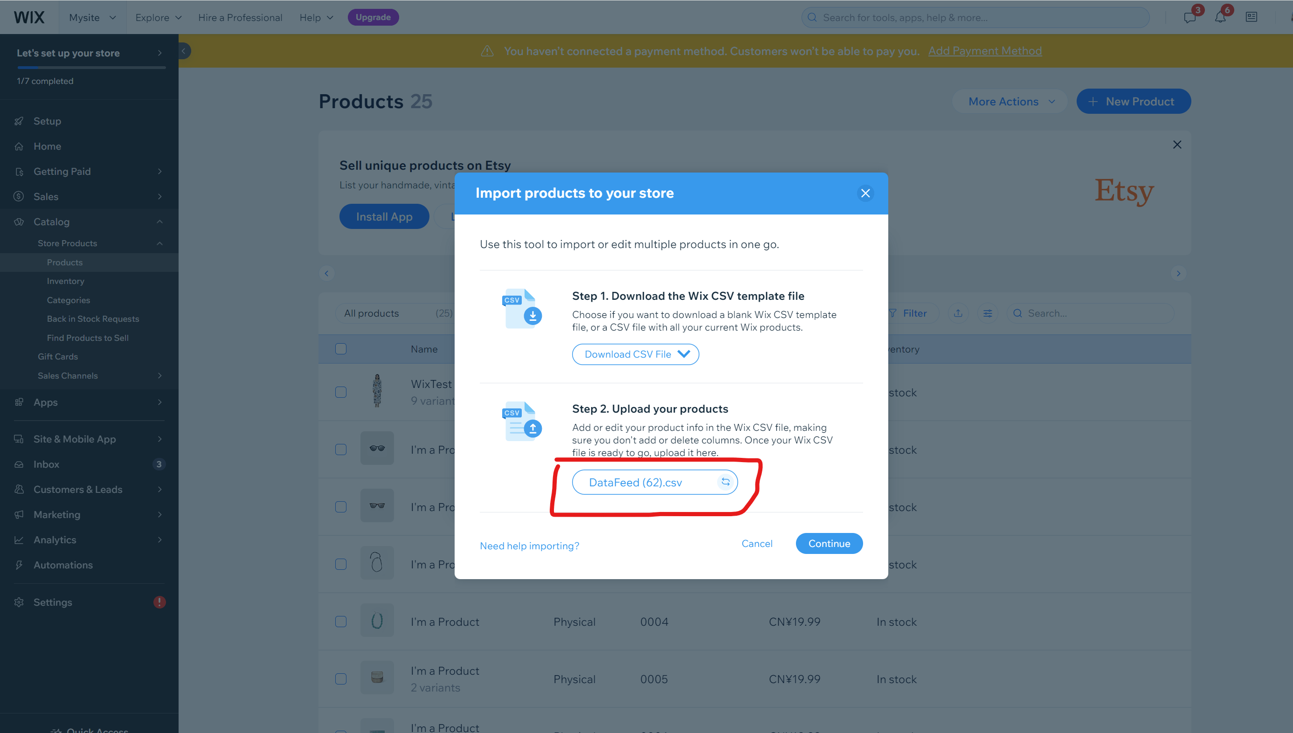Toggle the select-all products checkbox
The image size is (1293, 733).
point(340,348)
